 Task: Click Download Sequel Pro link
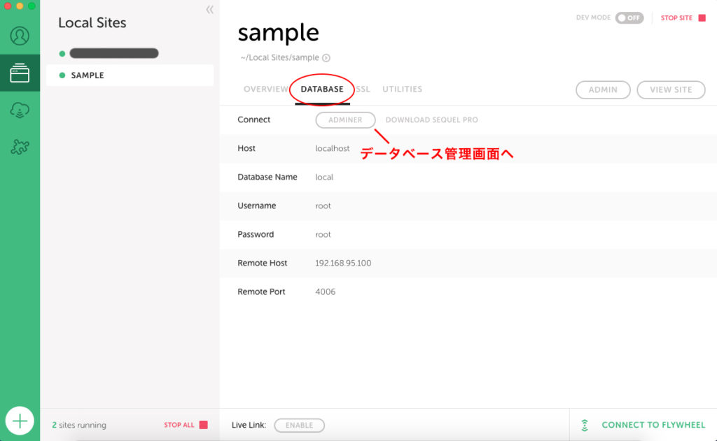431,120
